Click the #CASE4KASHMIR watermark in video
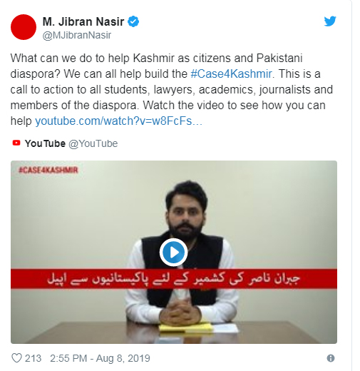360x371 pixels. [x=48, y=170]
